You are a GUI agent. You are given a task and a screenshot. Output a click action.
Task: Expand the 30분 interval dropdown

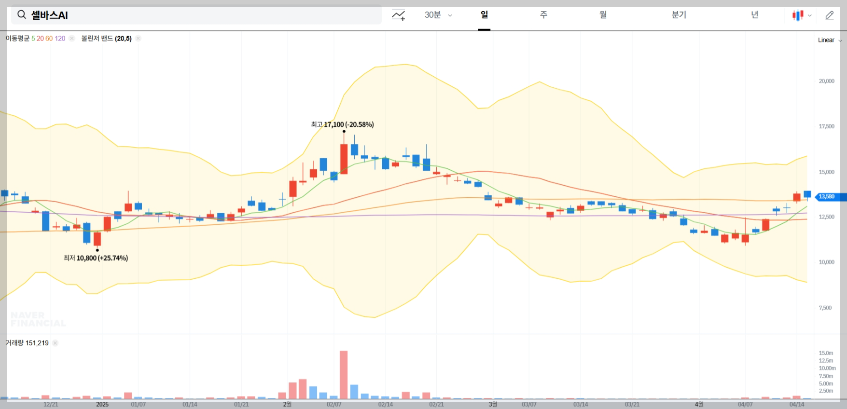pos(438,15)
